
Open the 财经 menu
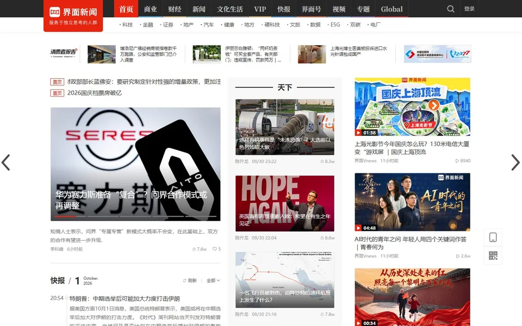[175, 9]
